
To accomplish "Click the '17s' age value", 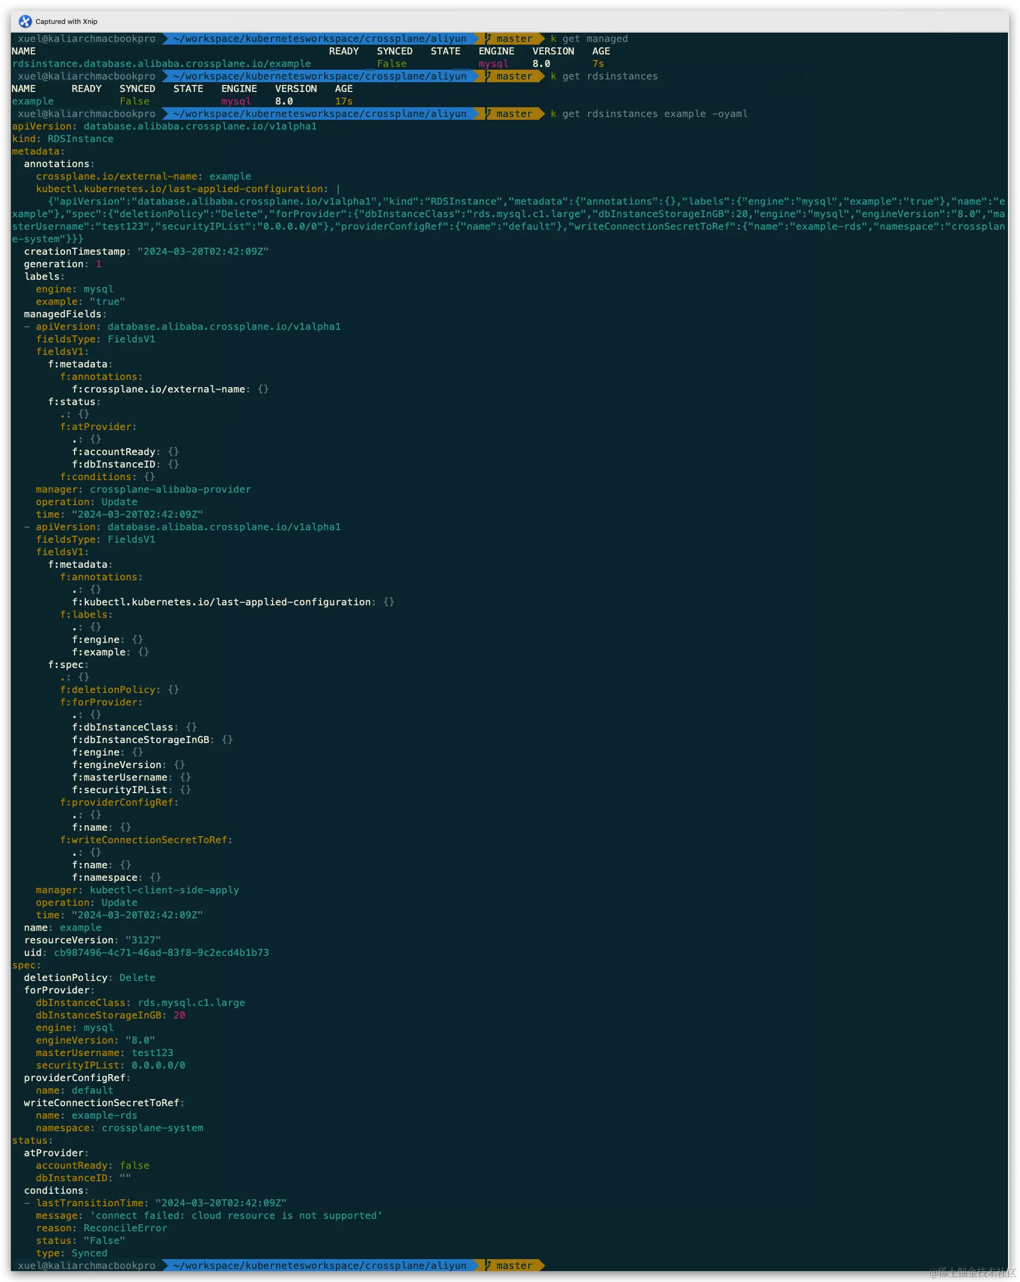I will click(344, 101).
